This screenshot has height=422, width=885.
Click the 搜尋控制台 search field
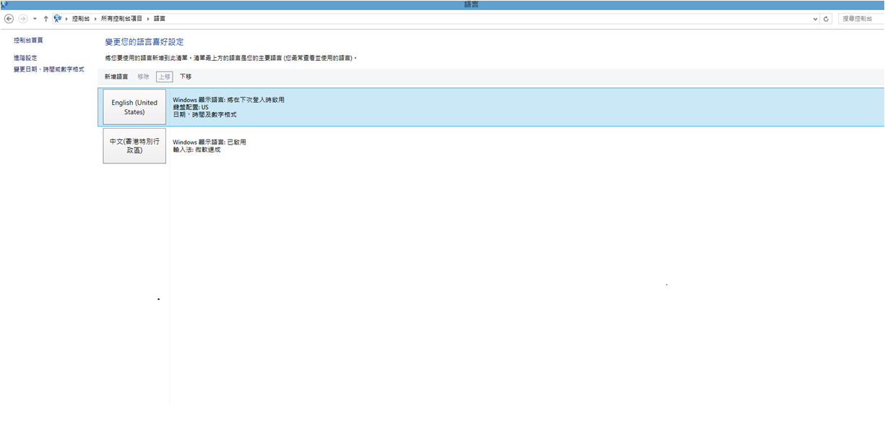click(x=861, y=19)
